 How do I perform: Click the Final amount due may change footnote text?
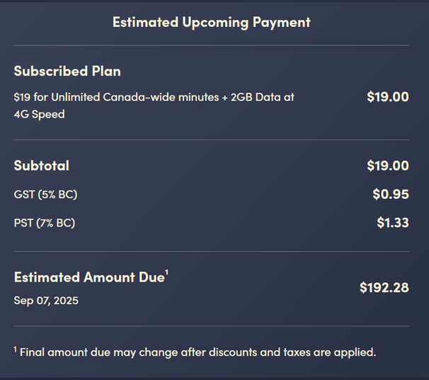click(x=198, y=352)
